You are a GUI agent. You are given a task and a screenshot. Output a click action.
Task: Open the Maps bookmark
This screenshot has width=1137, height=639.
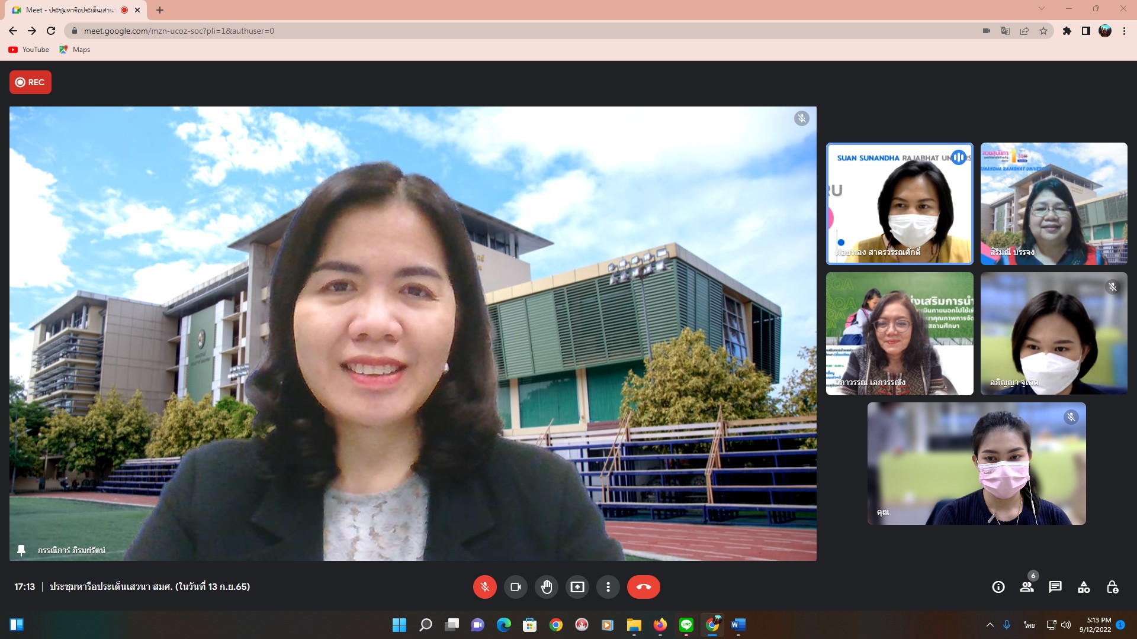pyautogui.click(x=75, y=50)
